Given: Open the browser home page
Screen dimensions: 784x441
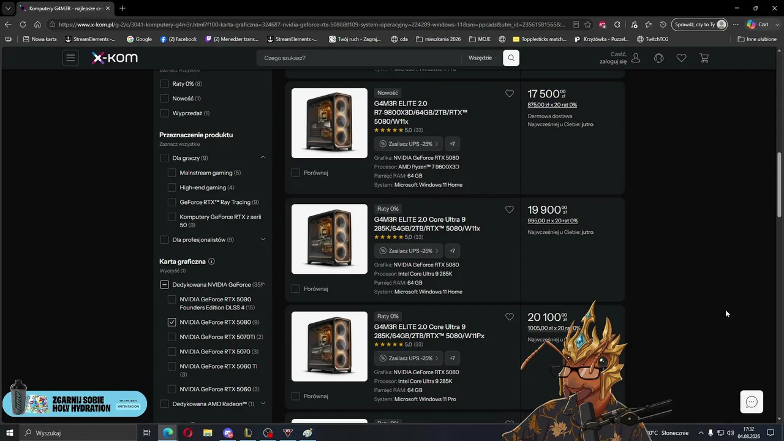Looking at the screenshot, I should pyautogui.click(x=37, y=24).
